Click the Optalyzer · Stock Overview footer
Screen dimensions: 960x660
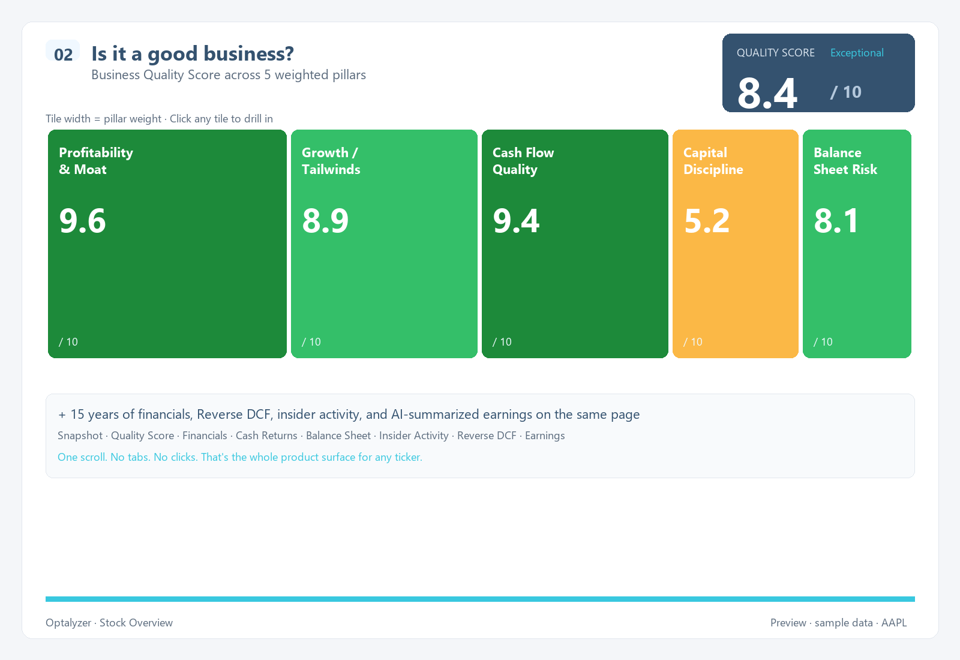click(x=109, y=623)
